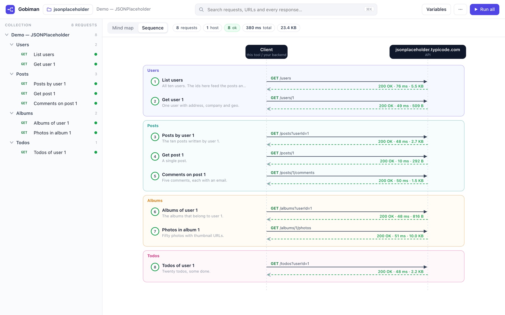The image size is (505, 315).
Task: Click step circle 1 for List users
Action: pyautogui.click(x=155, y=81)
